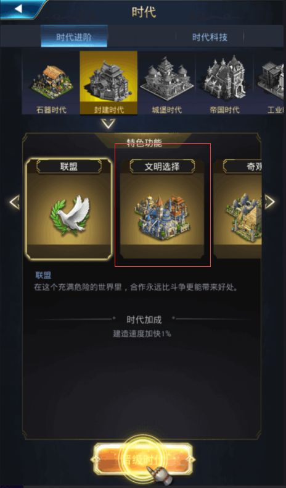Click the blue 联盟 description heading
Image resolution: width=286 pixels, height=488 pixels.
click(44, 275)
